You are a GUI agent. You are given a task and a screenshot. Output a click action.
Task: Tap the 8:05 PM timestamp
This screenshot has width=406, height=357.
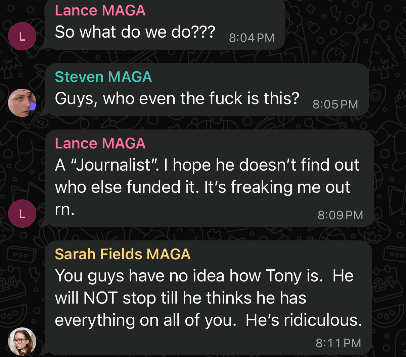335,104
